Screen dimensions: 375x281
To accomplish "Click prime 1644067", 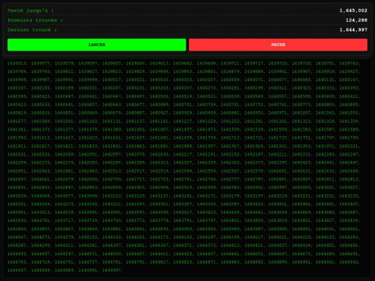I will [17, 237].
